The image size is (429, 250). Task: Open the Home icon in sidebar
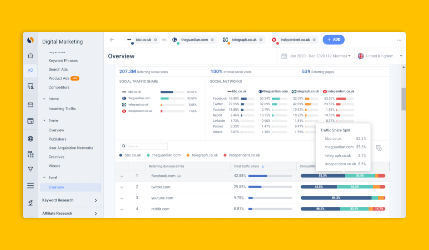[x=30, y=56]
